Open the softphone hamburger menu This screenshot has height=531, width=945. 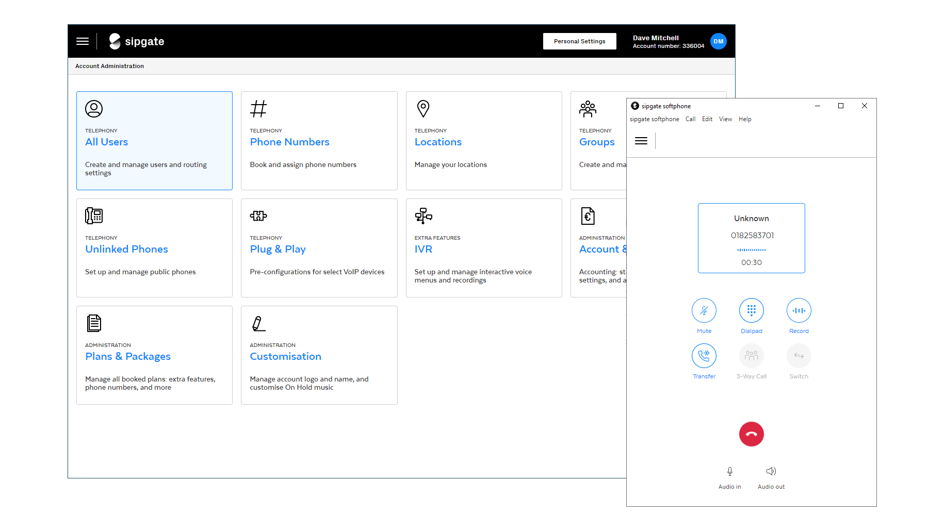pos(641,140)
